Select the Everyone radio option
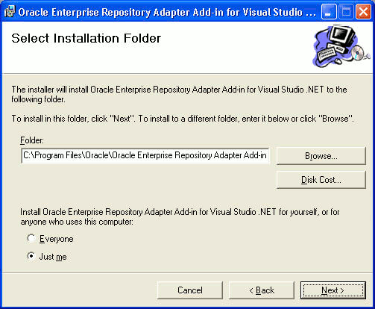This screenshot has width=375, height=309. 31,238
